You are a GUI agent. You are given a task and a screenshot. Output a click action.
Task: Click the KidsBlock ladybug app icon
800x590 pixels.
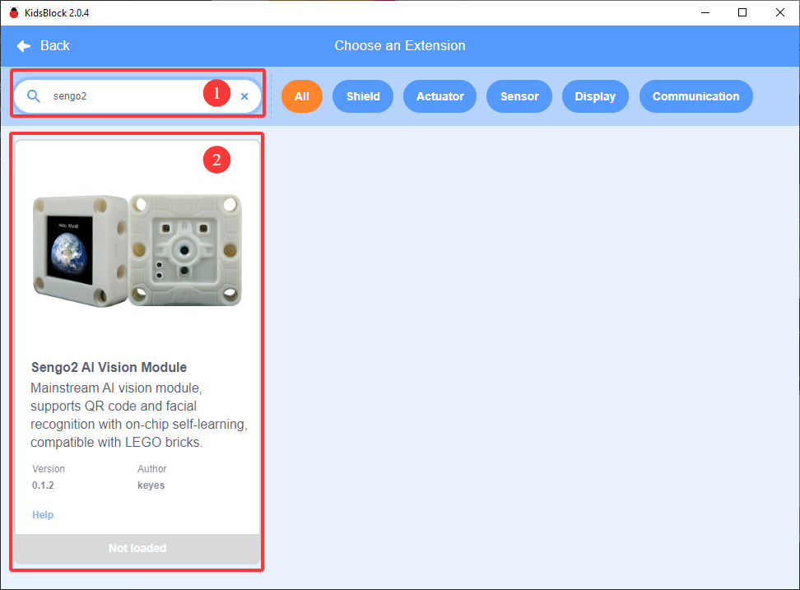click(x=14, y=12)
